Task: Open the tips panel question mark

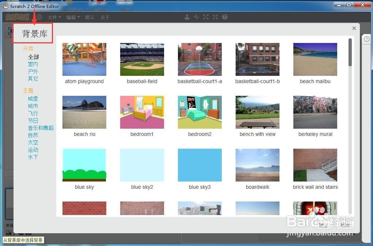Action: tap(367, 39)
